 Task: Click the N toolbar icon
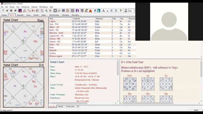tap(50, 10)
